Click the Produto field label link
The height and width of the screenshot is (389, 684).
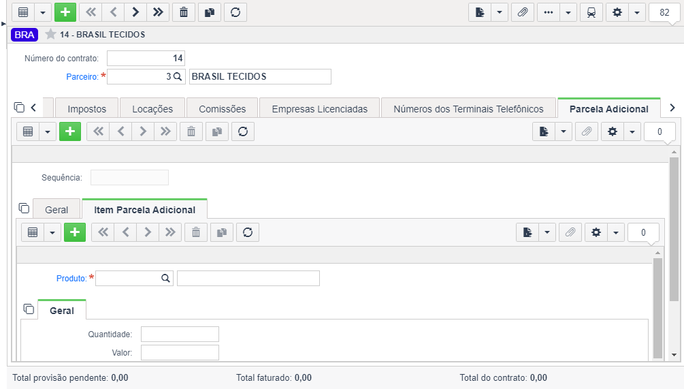71,279
